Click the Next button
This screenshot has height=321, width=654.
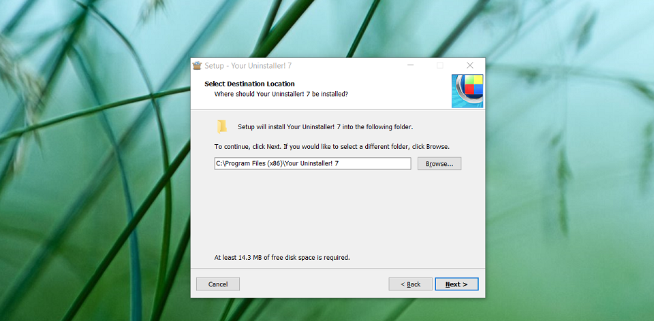(456, 284)
